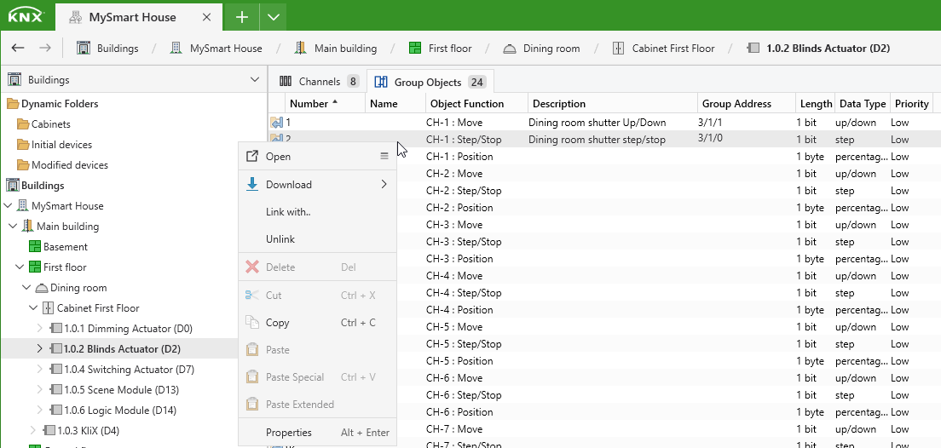Open MySmart House breadcrumb

tap(216, 48)
